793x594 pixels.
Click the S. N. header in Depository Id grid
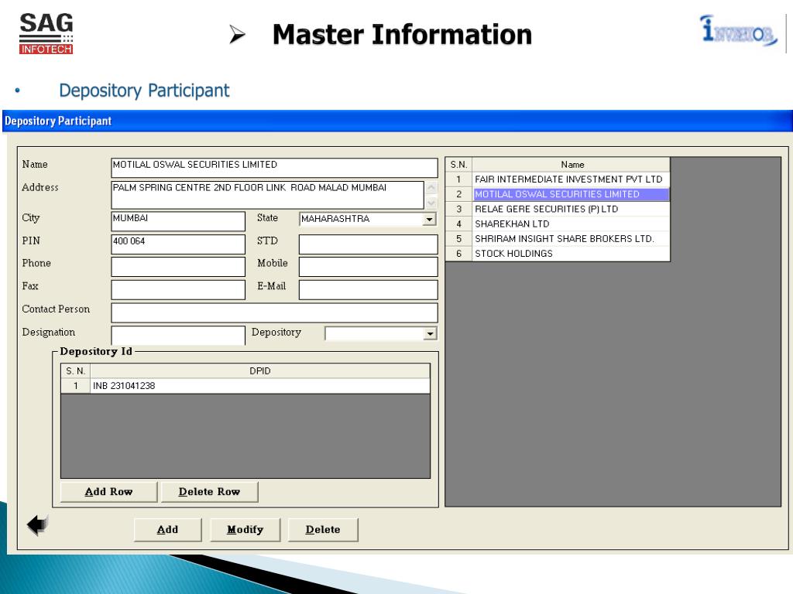[75, 371]
